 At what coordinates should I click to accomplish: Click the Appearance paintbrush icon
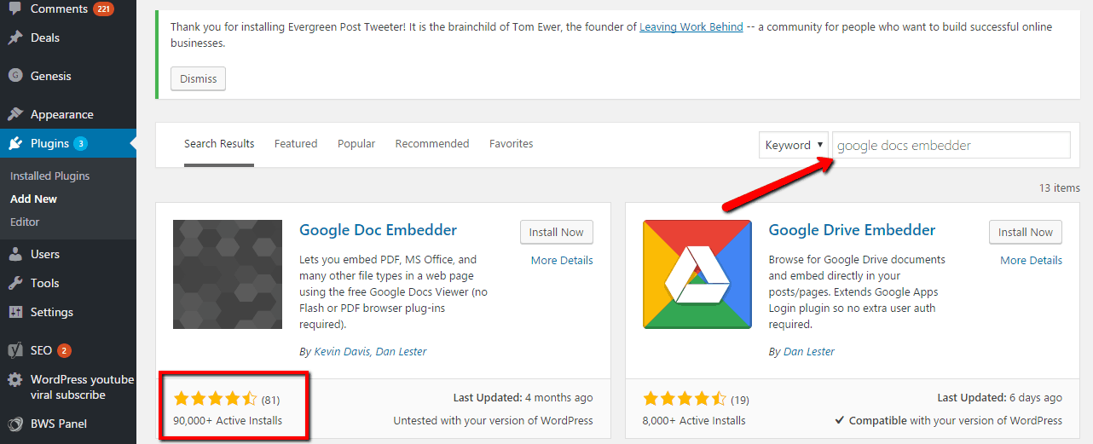[15, 114]
